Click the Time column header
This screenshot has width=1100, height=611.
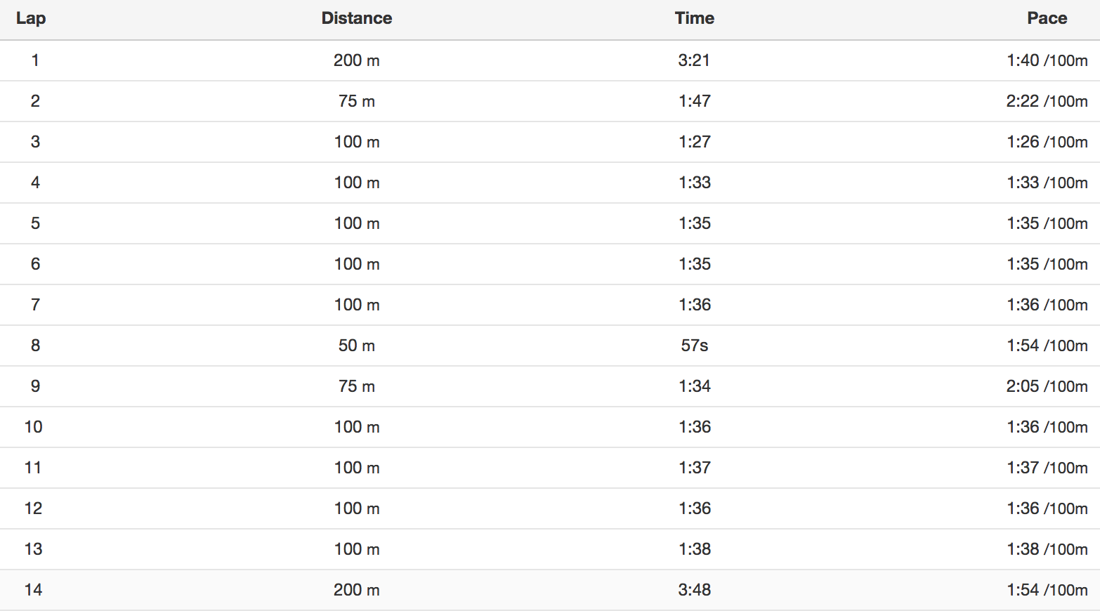pyautogui.click(x=695, y=18)
